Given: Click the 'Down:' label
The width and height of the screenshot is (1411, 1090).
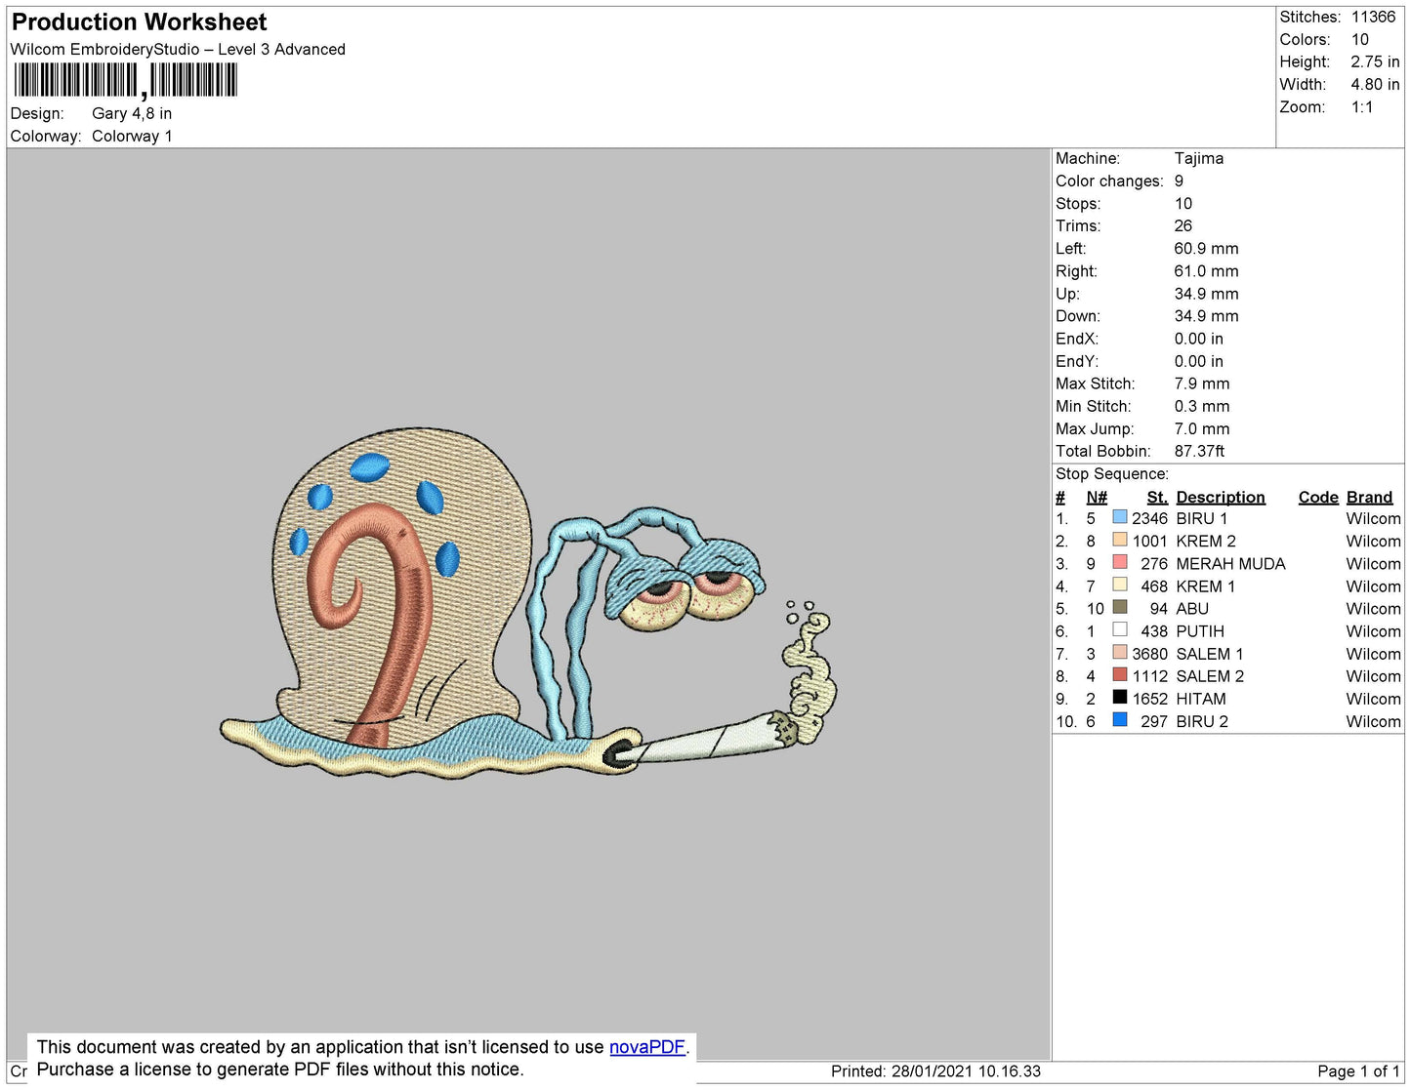Looking at the screenshot, I should point(1078,316).
